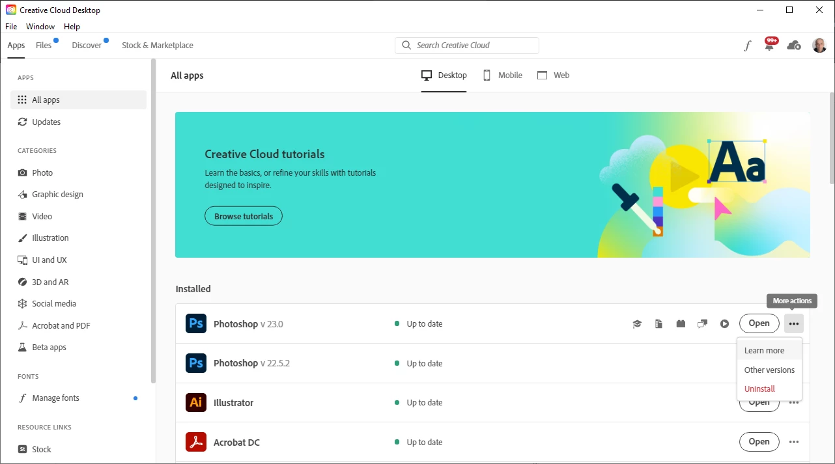
Task: Check cloud sync status icon
Action: pos(794,46)
